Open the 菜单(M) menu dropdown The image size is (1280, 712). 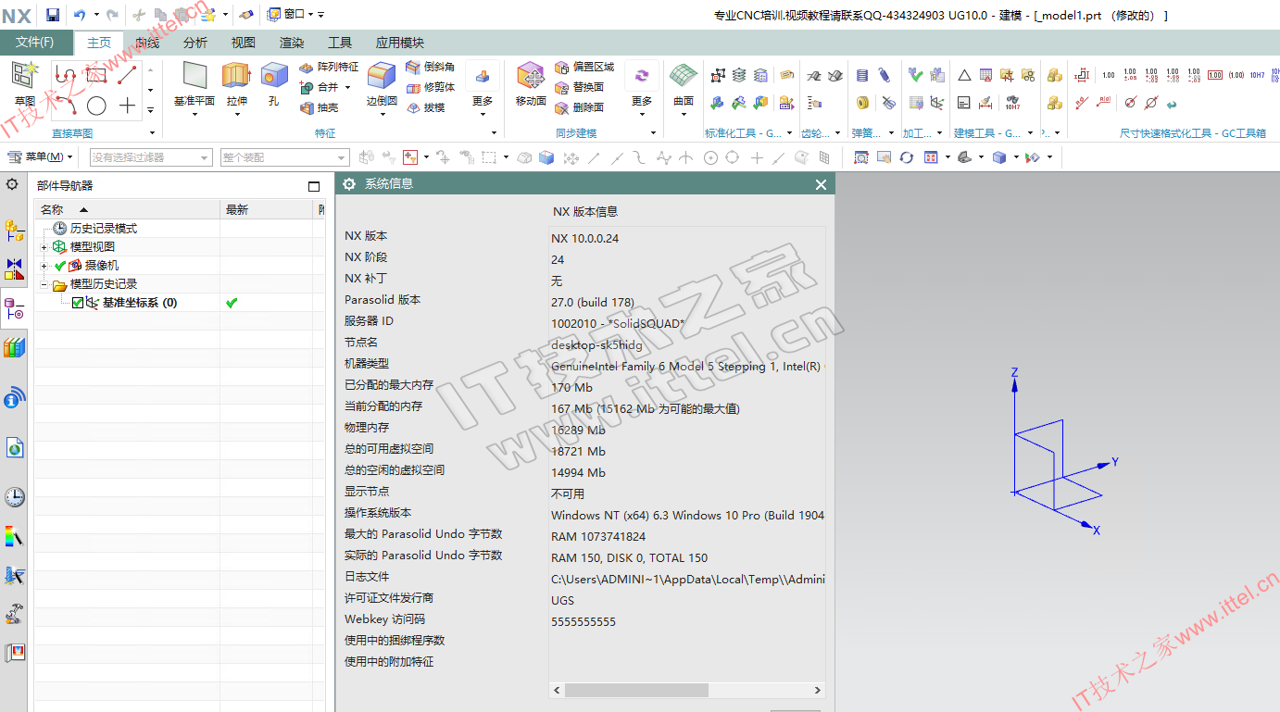41,157
